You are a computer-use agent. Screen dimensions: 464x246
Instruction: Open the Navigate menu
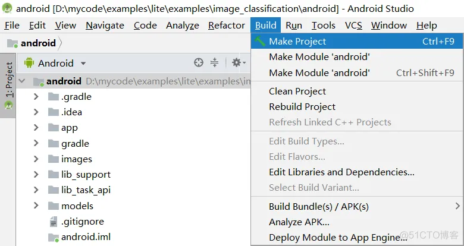point(105,26)
